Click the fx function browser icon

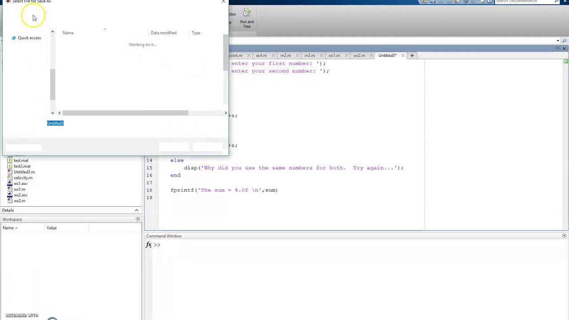pos(148,245)
